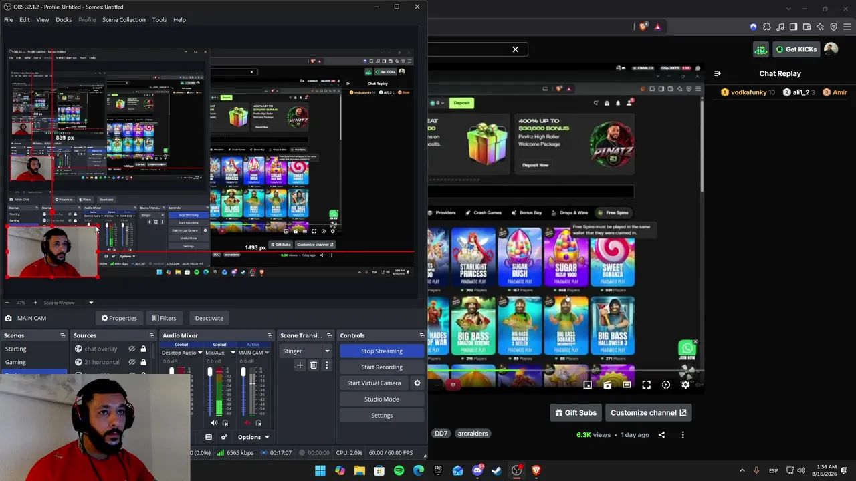Share the Kick video
The image size is (856, 481).
(x=661, y=435)
